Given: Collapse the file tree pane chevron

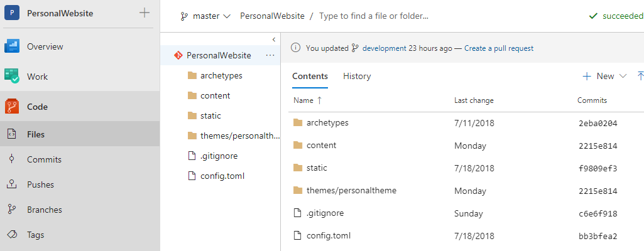Looking at the screenshot, I should pyautogui.click(x=273, y=40).
